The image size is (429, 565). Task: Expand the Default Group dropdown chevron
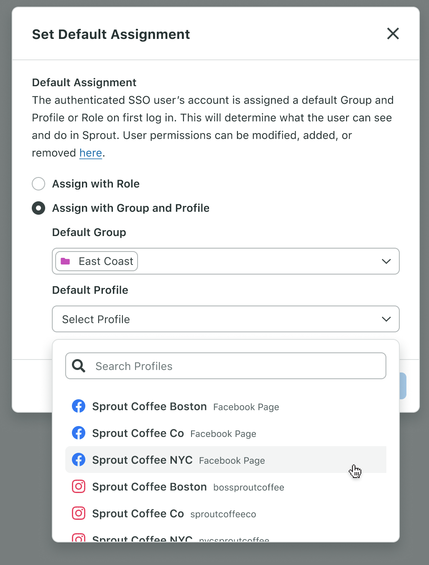[x=386, y=261]
